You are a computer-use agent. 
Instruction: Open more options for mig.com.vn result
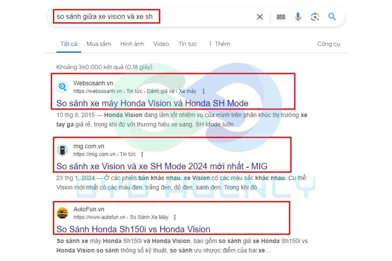click(142, 154)
